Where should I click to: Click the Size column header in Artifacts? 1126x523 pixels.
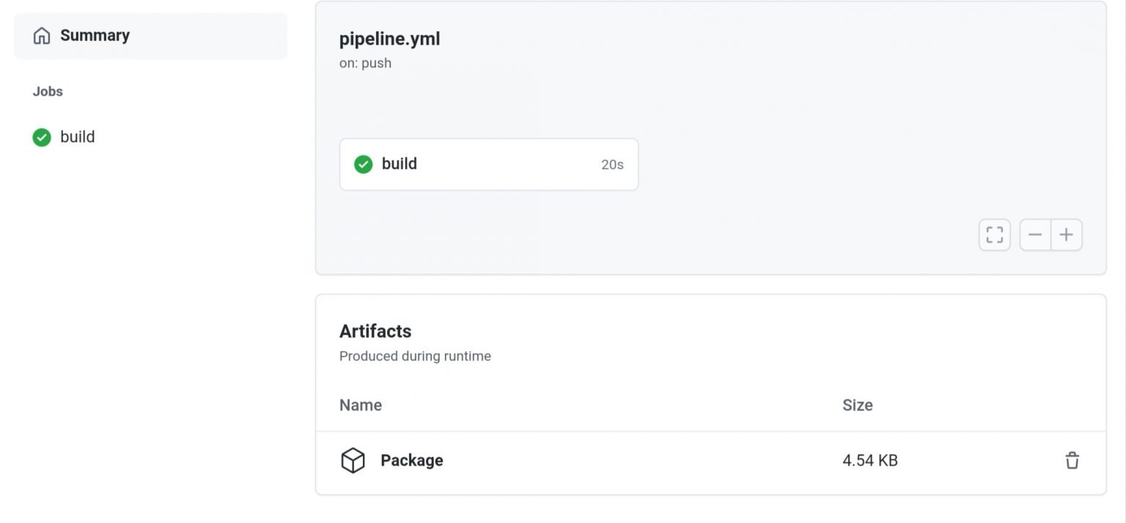pyautogui.click(x=858, y=405)
